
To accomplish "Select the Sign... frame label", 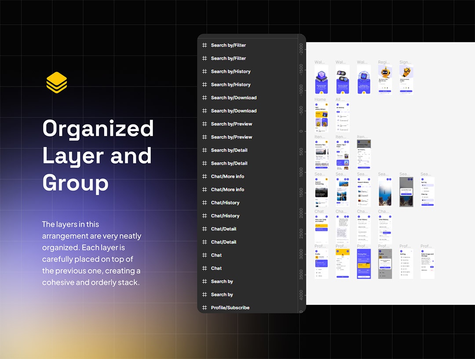I will coord(405,62).
